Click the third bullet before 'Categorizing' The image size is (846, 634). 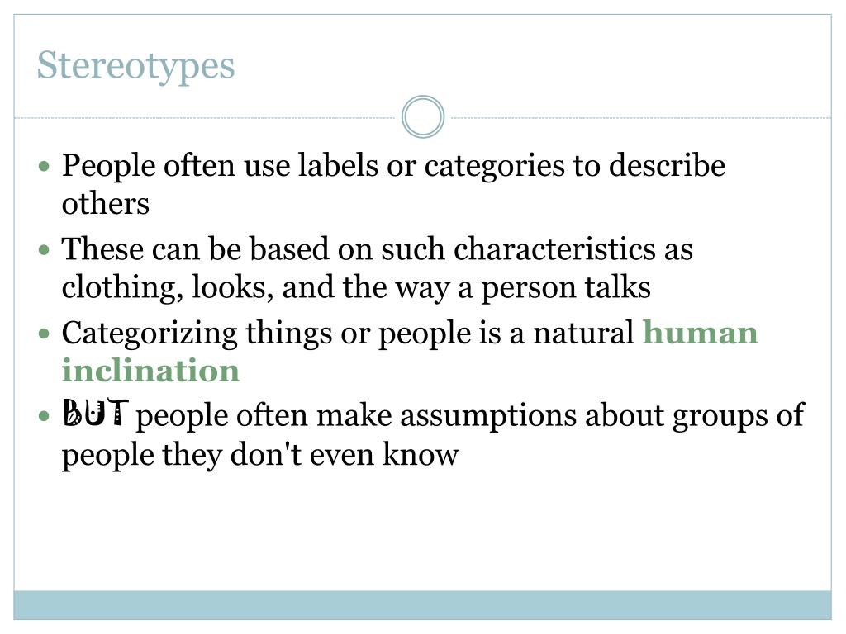45,334
